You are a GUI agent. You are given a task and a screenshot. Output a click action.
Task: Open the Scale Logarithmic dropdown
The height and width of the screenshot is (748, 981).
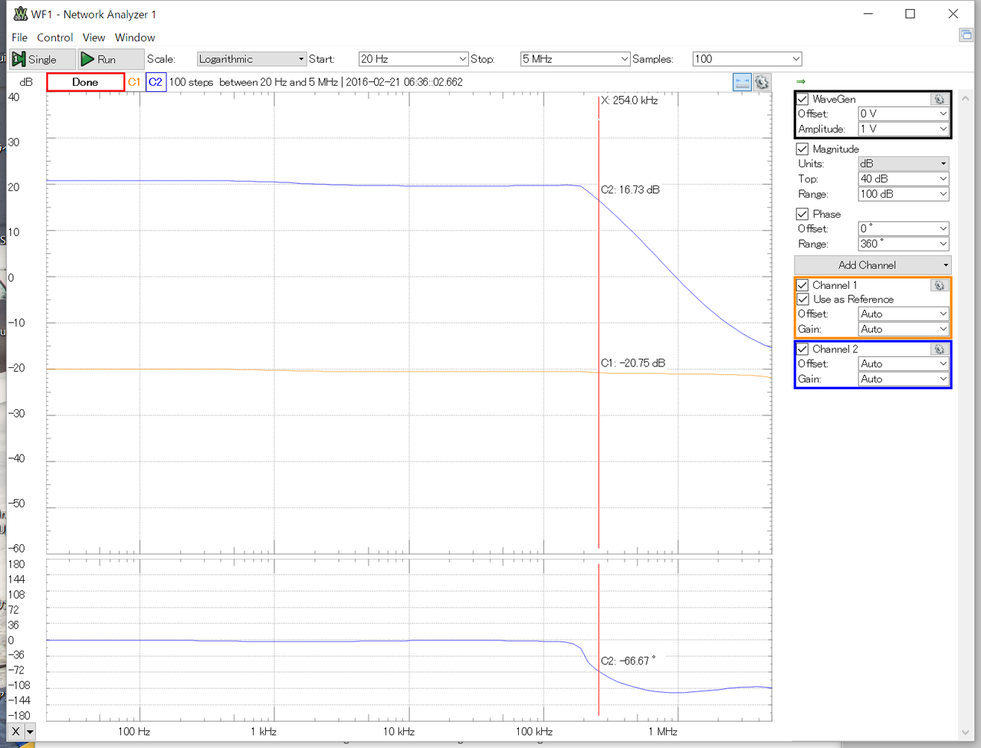coord(251,59)
